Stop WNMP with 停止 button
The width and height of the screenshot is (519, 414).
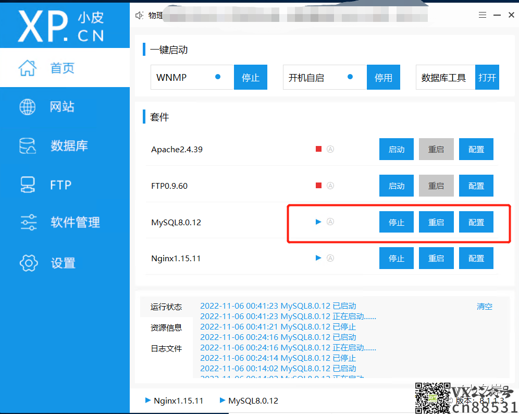tap(250, 77)
